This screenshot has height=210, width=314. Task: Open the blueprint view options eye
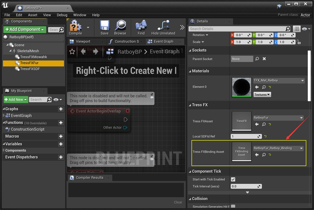[56, 100]
